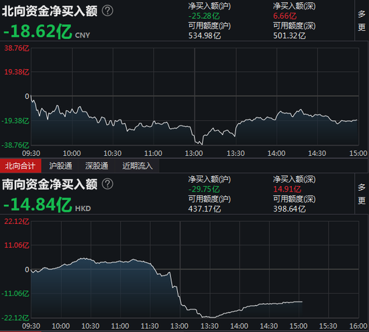Click northbound 净买入额(沪) value -25.28亿
Image resolution: width=369 pixels, height=332 pixels.
[204, 16]
